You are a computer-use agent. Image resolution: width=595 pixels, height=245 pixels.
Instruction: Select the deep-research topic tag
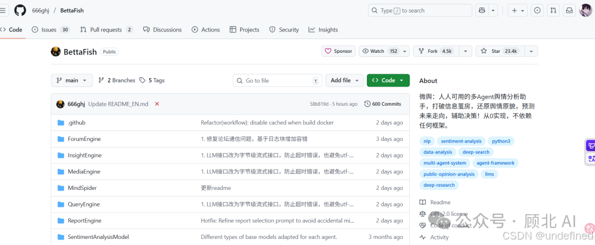[439, 185]
